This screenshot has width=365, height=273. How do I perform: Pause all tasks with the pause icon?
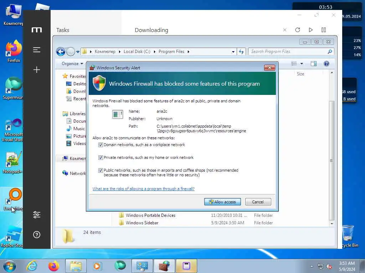324,30
